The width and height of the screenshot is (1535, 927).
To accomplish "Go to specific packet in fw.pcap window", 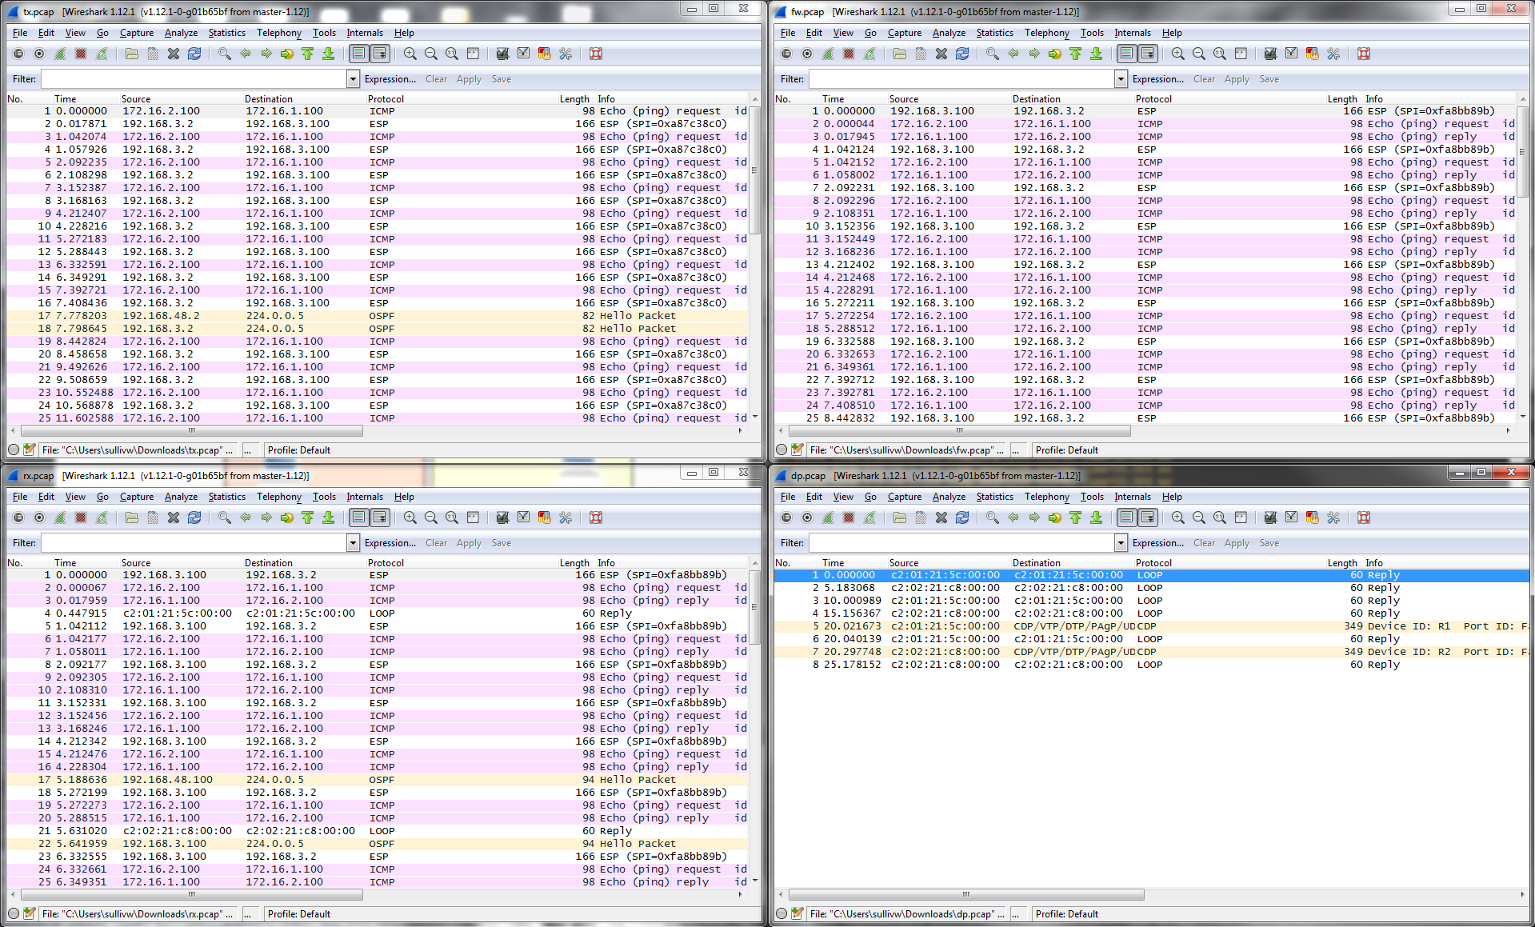I will pyautogui.click(x=1055, y=54).
